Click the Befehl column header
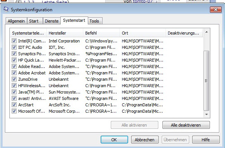The height and width of the screenshot is (148, 225). (x=101, y=33)
